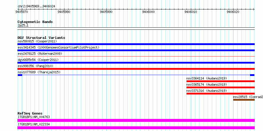Viewport: 263px width, 131px height.
Task: Click the nsv3371316 (Audano2019) red bar
Action: 220,94
